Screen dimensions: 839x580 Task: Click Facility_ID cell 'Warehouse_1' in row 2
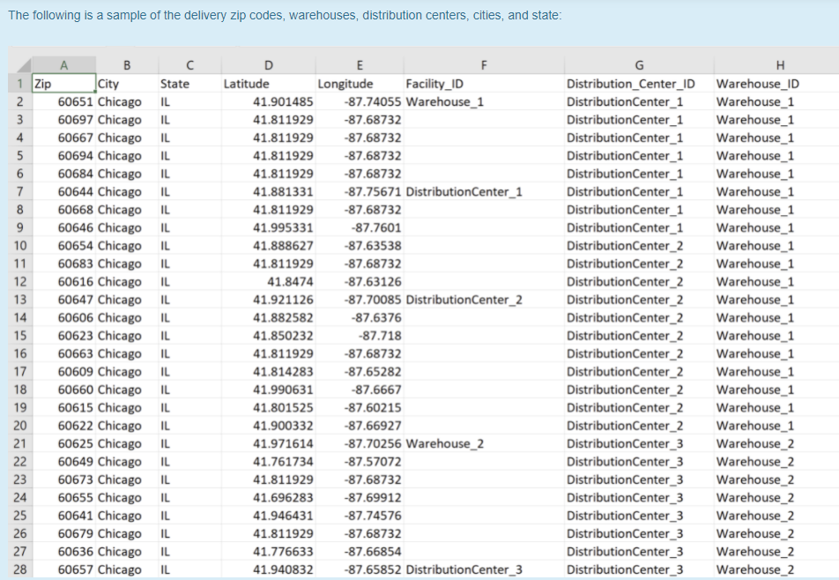484,101
